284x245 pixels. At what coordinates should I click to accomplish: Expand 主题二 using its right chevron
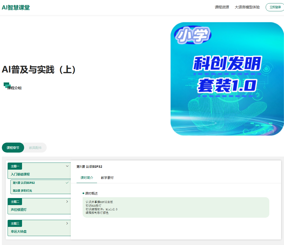(67, 202)
